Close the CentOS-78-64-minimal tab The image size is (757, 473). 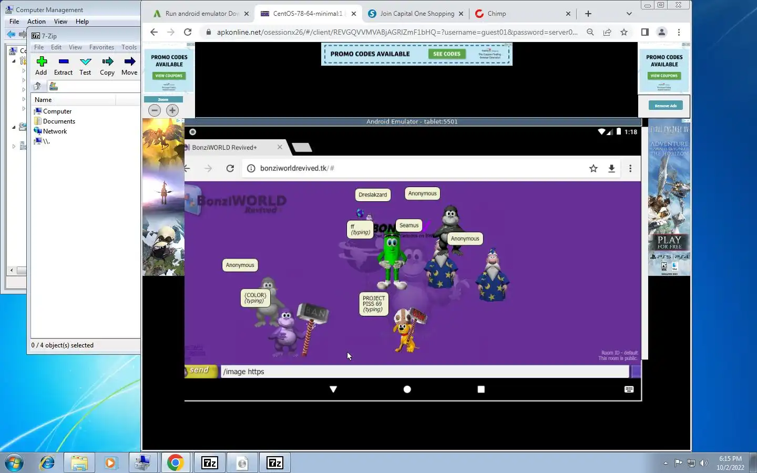[x=354, y=14]
